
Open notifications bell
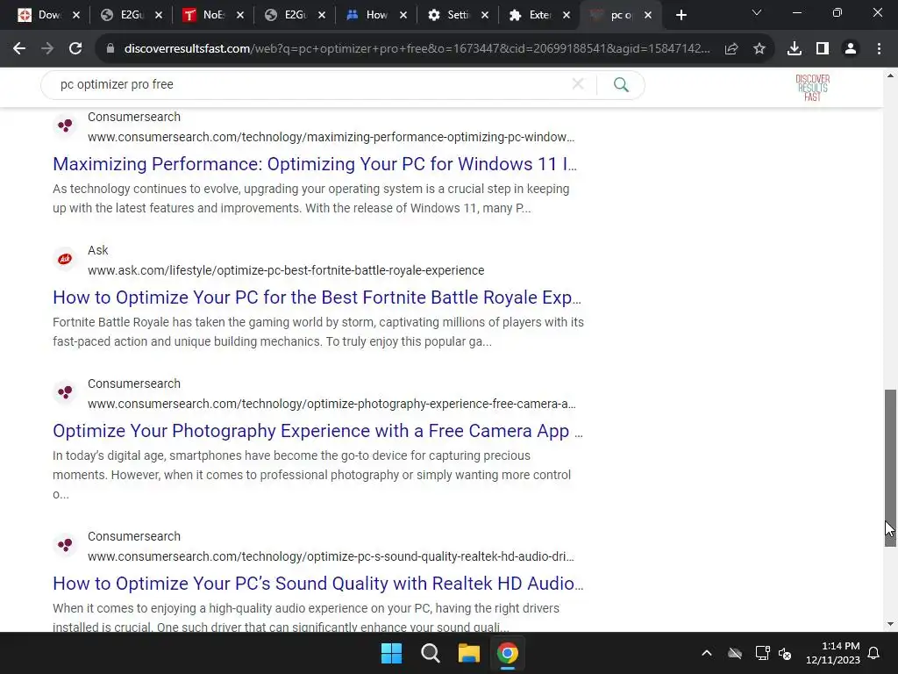[874, 653]
